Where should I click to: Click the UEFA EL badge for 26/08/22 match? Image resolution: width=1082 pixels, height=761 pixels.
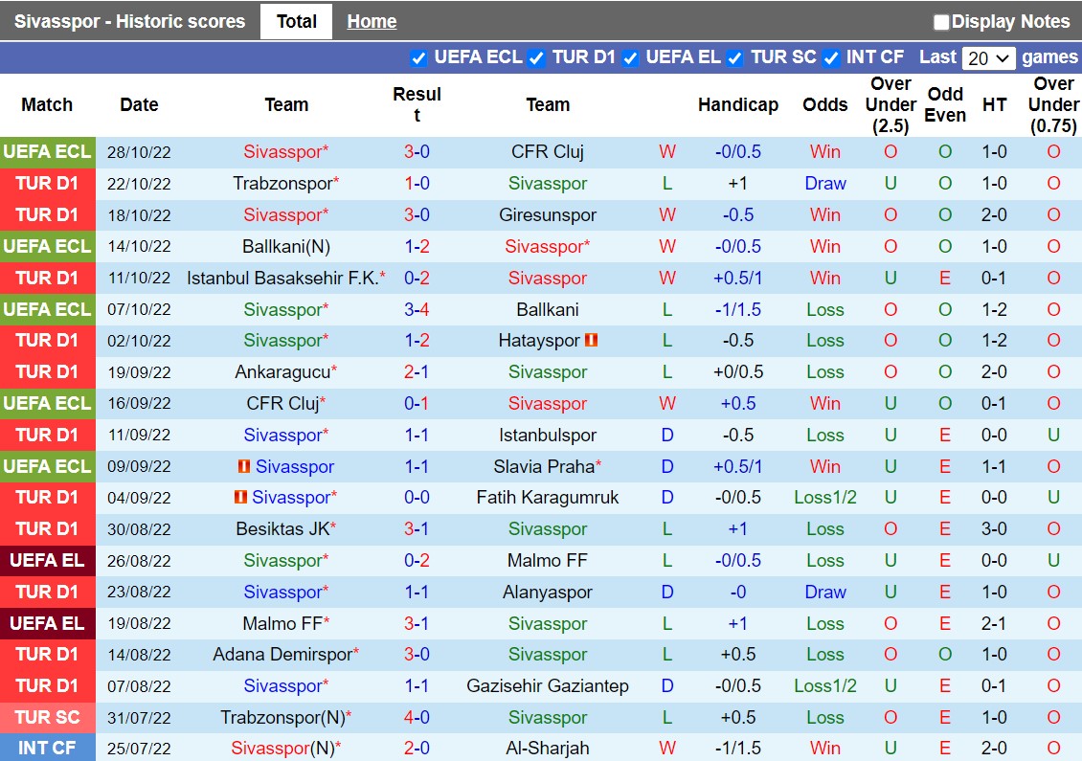pyautogui.click(x=48, y=560)
